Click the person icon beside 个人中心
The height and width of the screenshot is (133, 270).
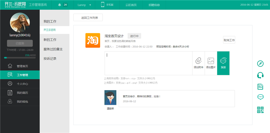pos(10,84)
